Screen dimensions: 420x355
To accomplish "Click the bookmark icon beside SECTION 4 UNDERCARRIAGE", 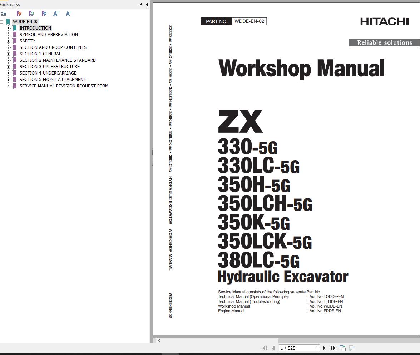I will click(x=15, y=73).
